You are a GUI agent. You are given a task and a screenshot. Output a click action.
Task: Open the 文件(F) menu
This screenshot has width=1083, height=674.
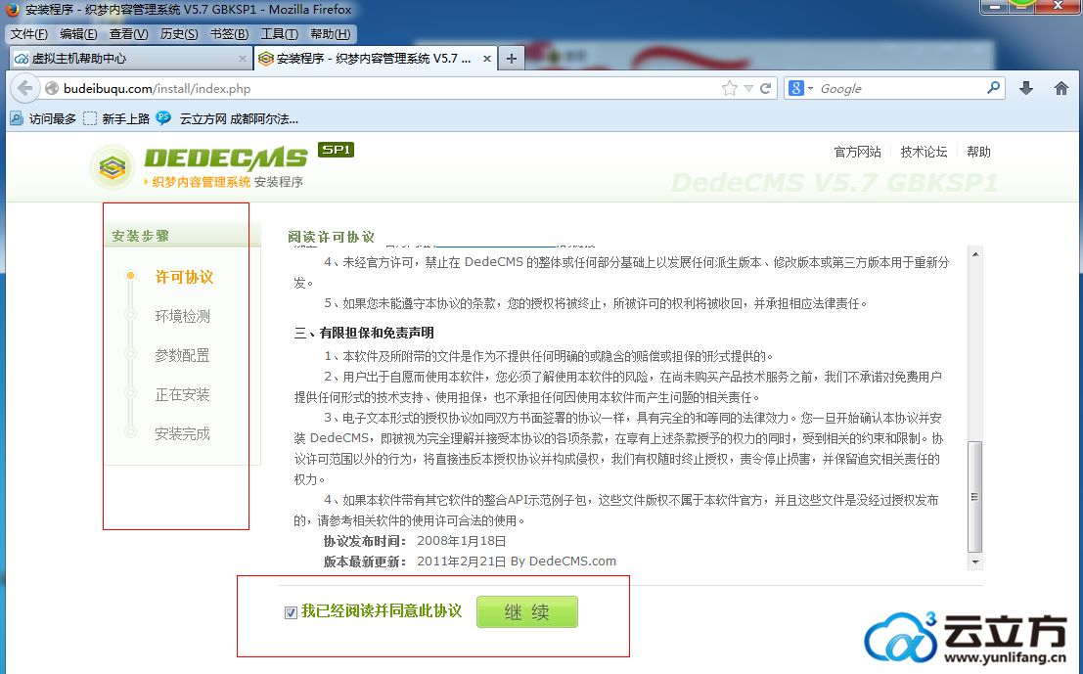point(29,34)
